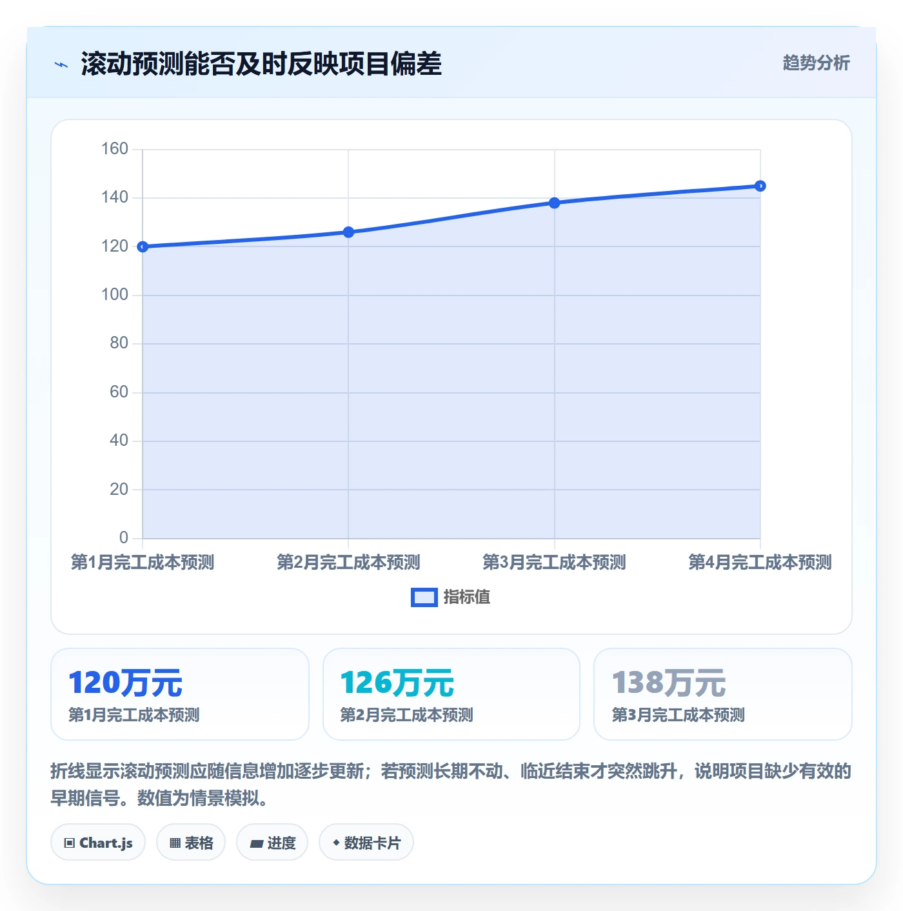Click x-axis label 第1月完工成本预测

pos(143,563)
